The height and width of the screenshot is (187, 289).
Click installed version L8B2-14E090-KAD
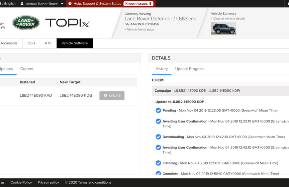(36, 95)
